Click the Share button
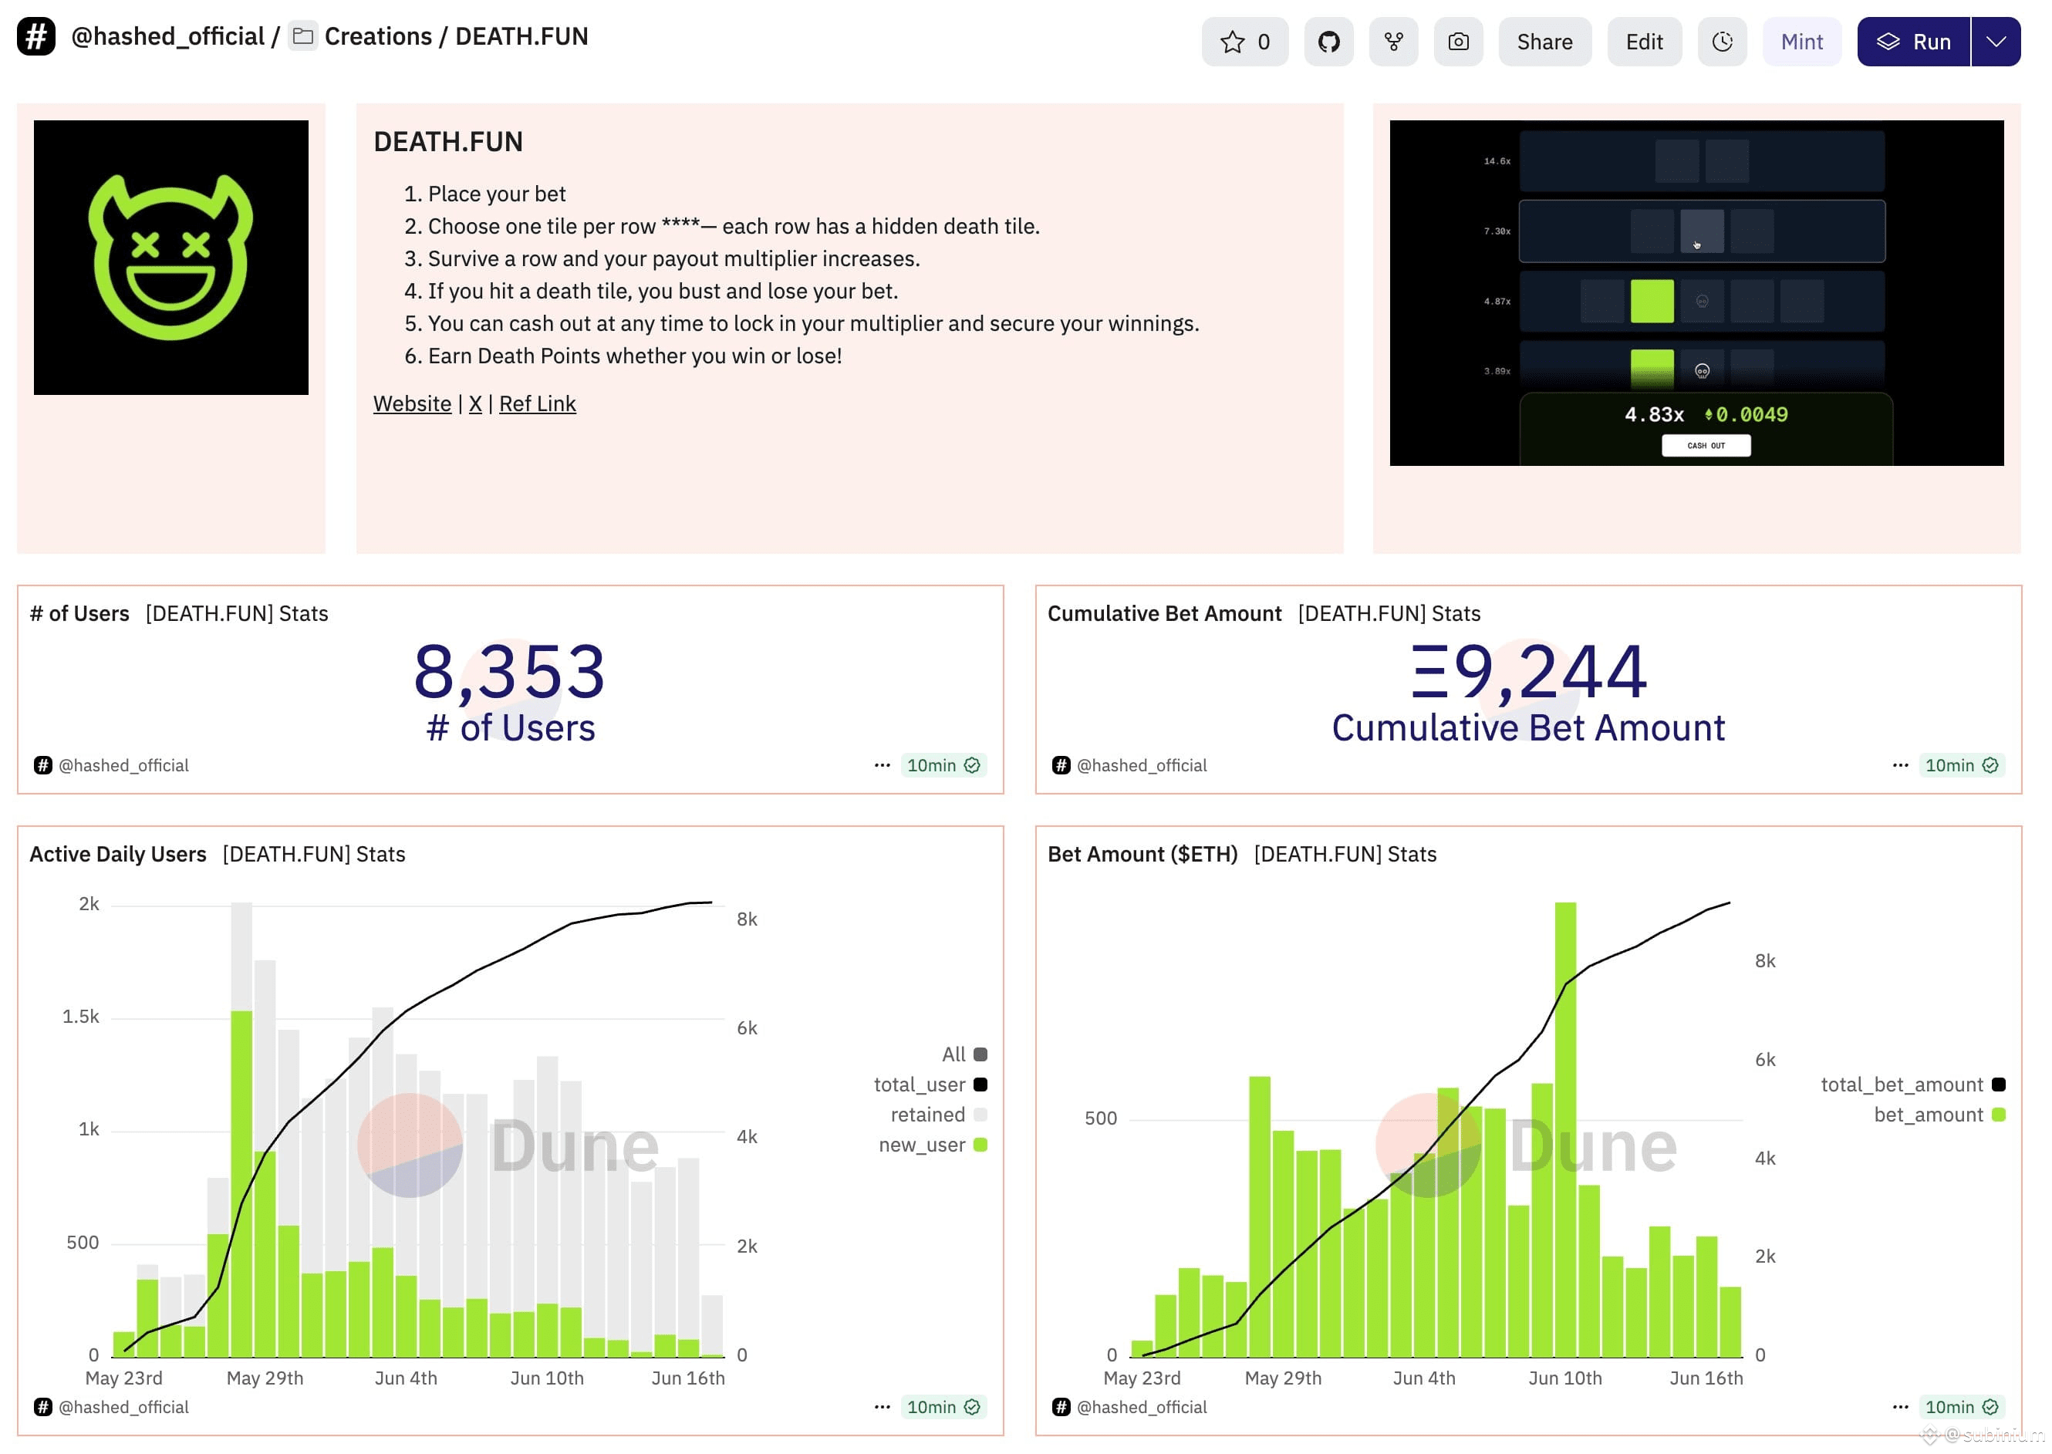Viewport: 2052px width, 1454px height. [x=1544, y=41]
